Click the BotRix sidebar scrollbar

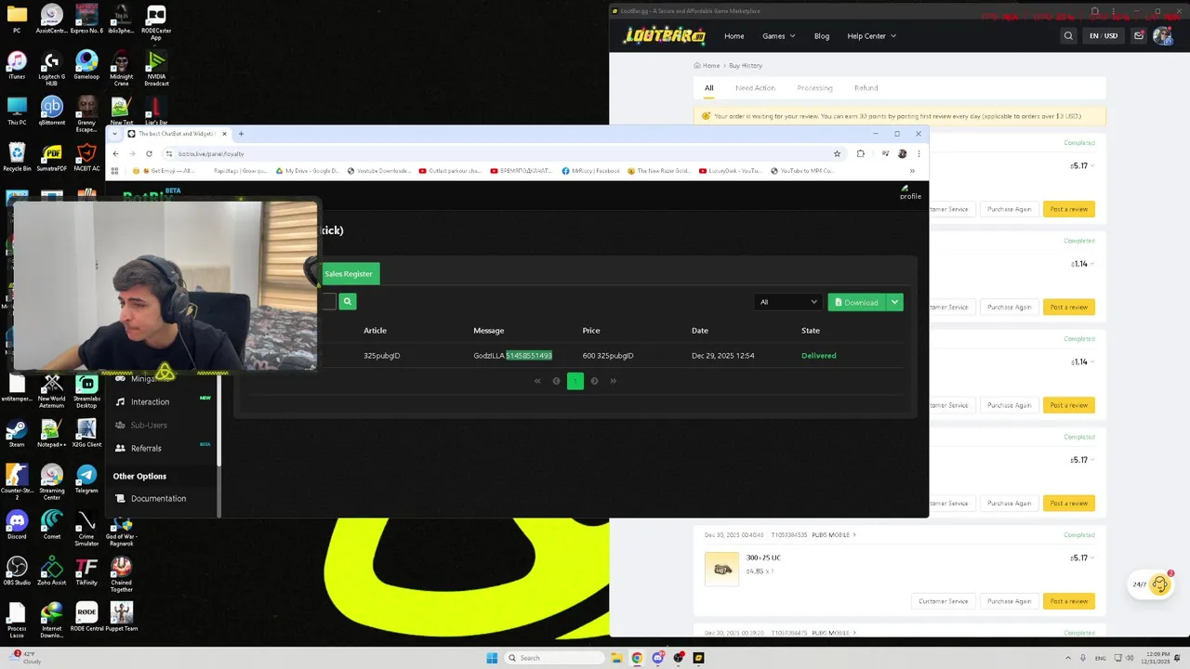click(219, 421)
